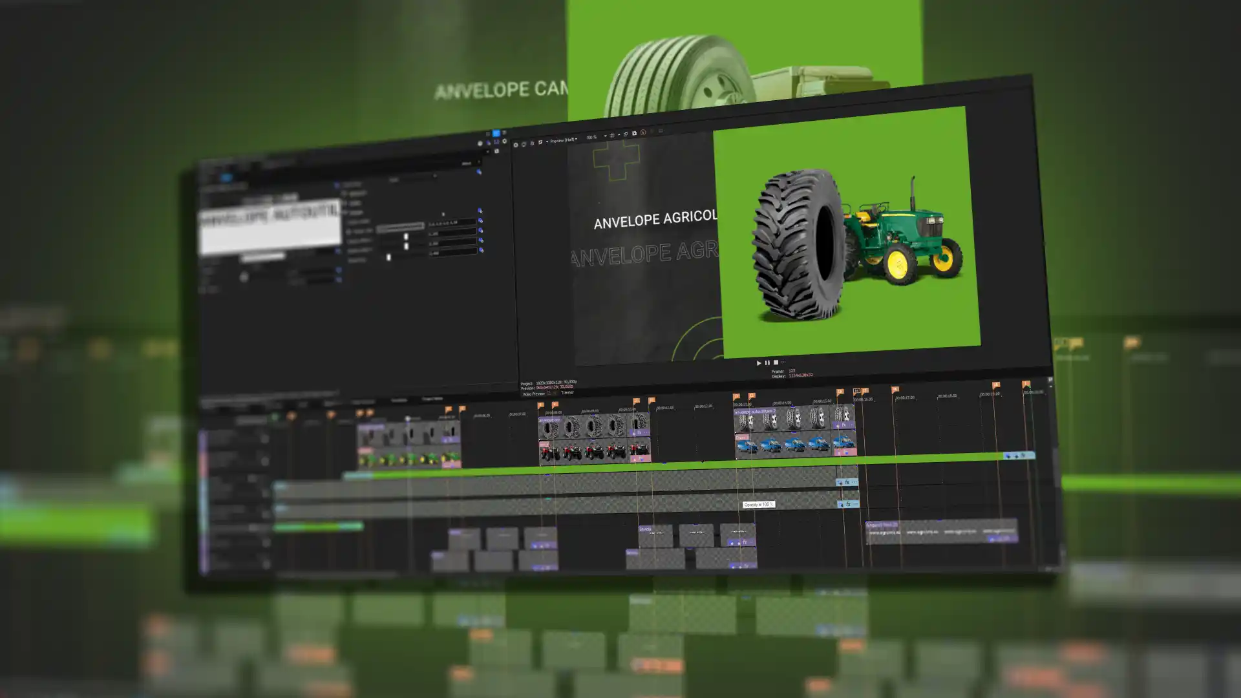The height and width of the screenshot is (698, 1241).
Task: Open video output FX in preview toolbar
Action: 533,143
